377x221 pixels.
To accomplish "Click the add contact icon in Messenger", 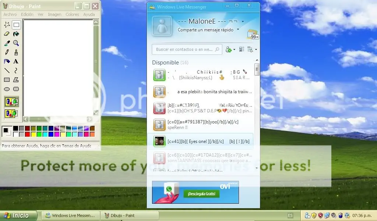I will [228, 49].
